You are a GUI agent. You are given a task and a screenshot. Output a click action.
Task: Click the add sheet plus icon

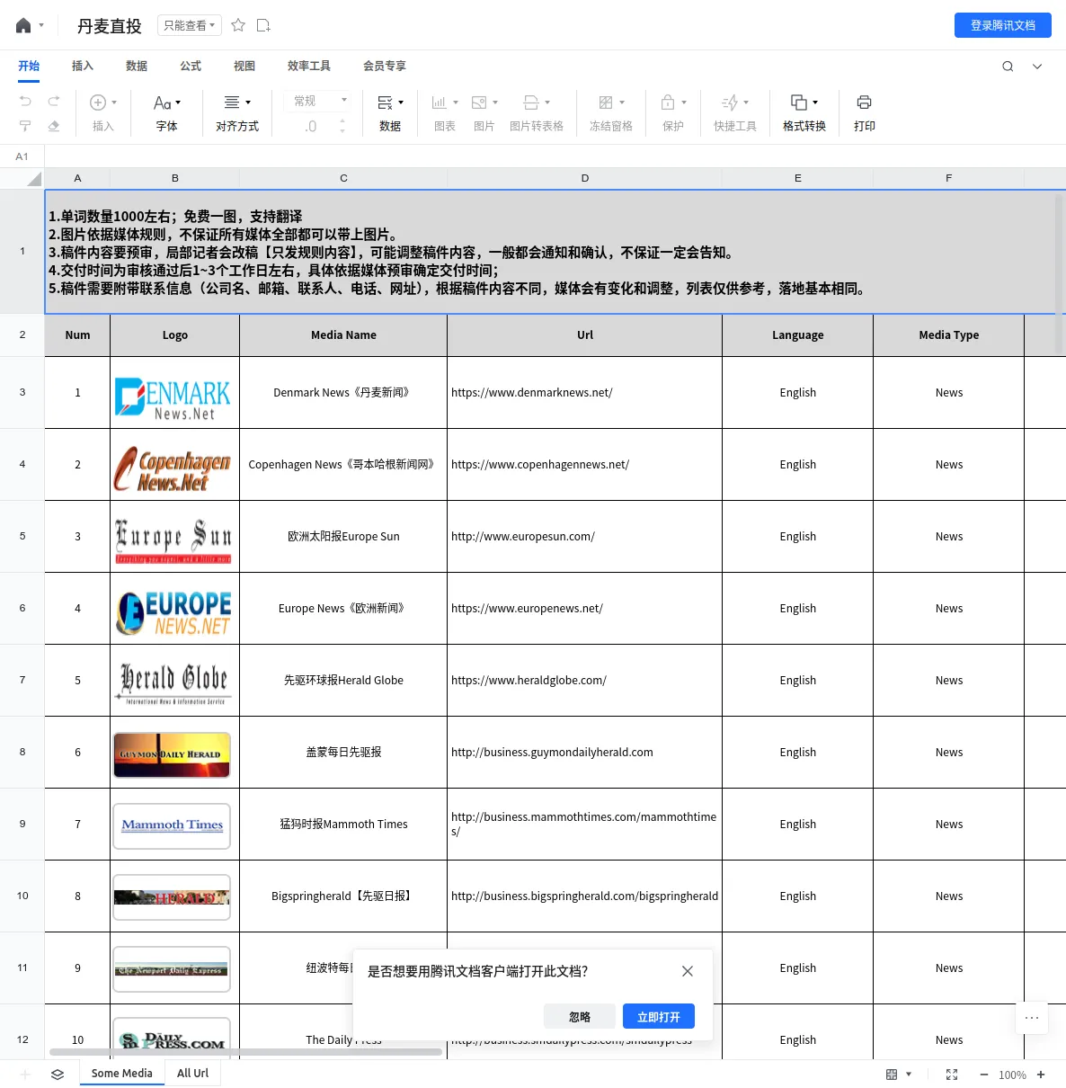[x=25, y=1074]
